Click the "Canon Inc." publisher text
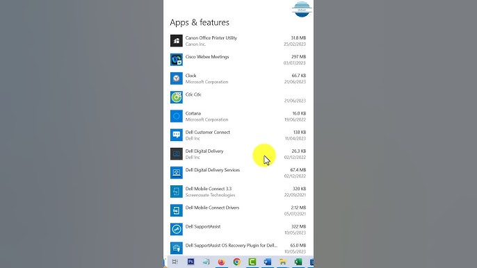This screenshot has height=268, width=477. click(x=195, y=44)
